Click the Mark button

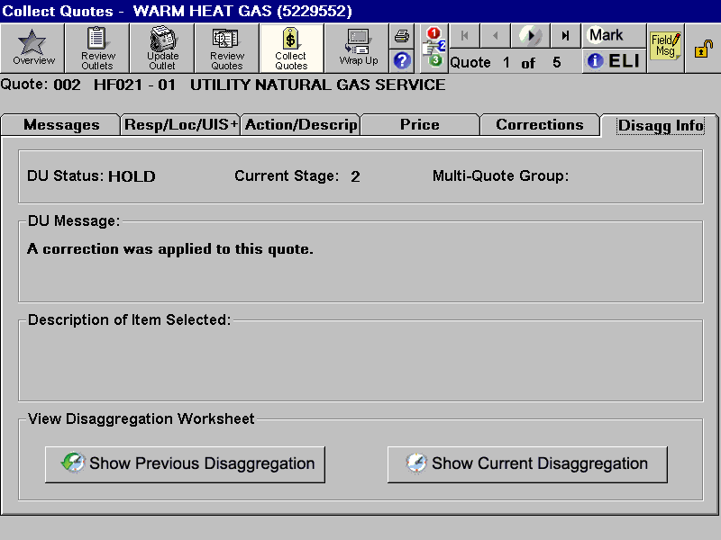coord(614,35)
